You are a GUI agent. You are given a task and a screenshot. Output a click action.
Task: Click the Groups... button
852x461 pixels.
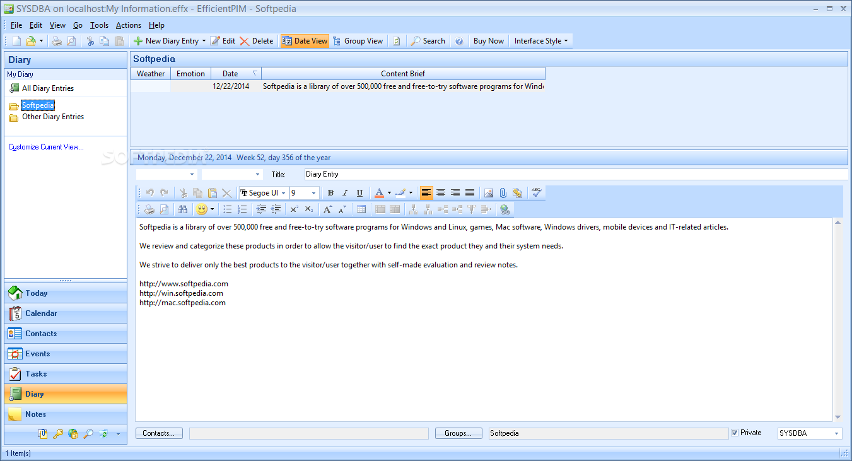[458, 433]
